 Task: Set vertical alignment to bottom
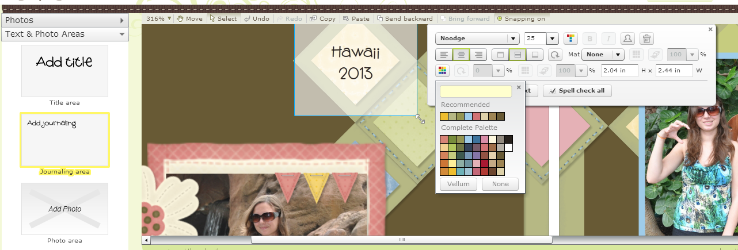click(535, 55)
